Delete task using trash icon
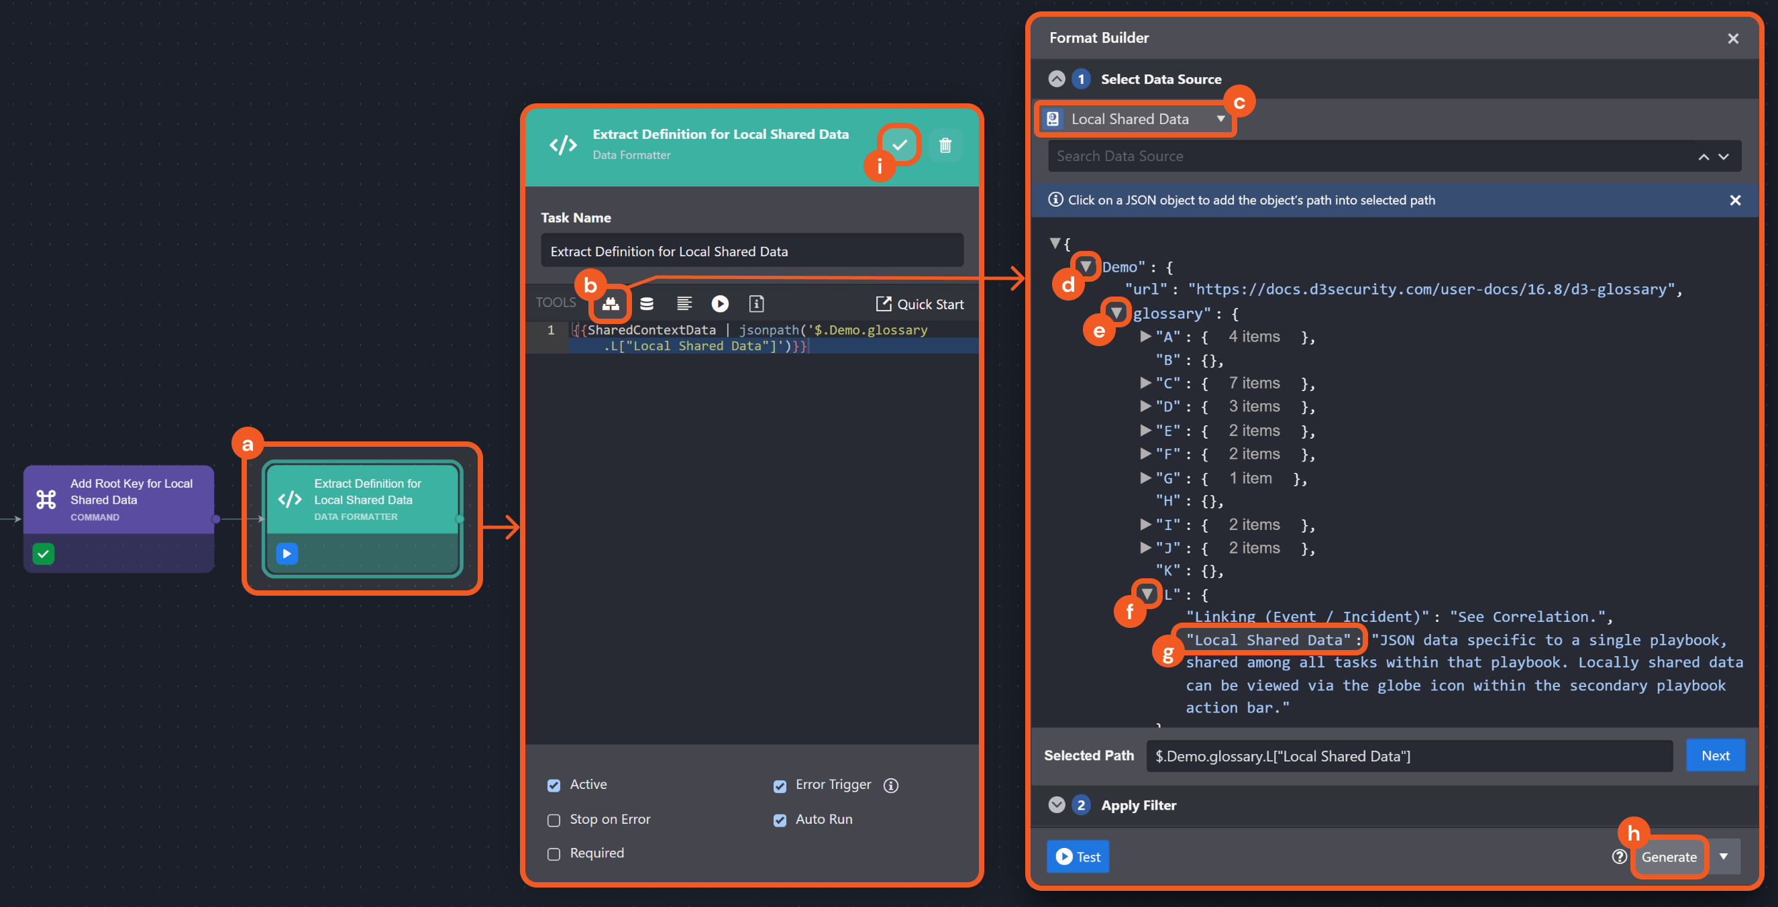The height and width of the screenshot is (907, 1778). coord(945,145)
